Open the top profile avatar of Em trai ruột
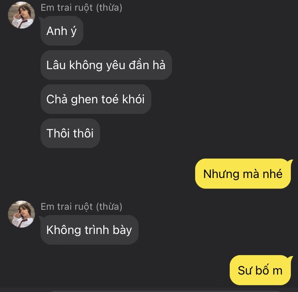Screen dimensions: 298x292 (x=21, y=15)
